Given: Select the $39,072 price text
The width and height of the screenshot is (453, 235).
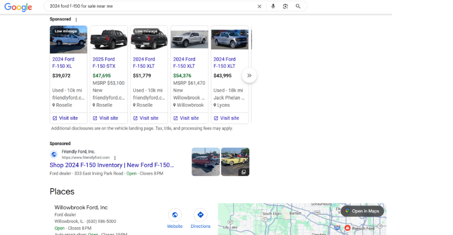Looking at the screenshot, I should pyautogui.click(x=61, y=76).
